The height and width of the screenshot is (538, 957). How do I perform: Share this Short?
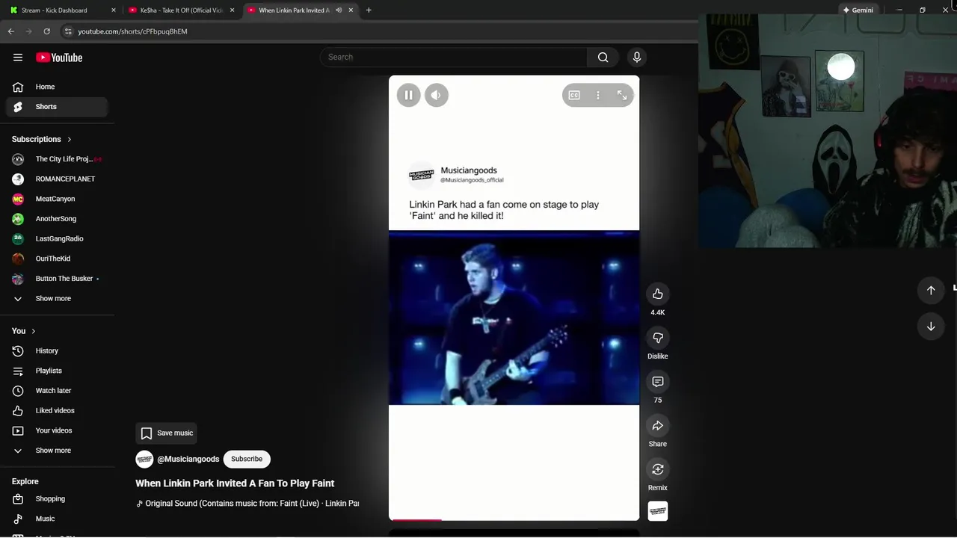coord(658,425)
